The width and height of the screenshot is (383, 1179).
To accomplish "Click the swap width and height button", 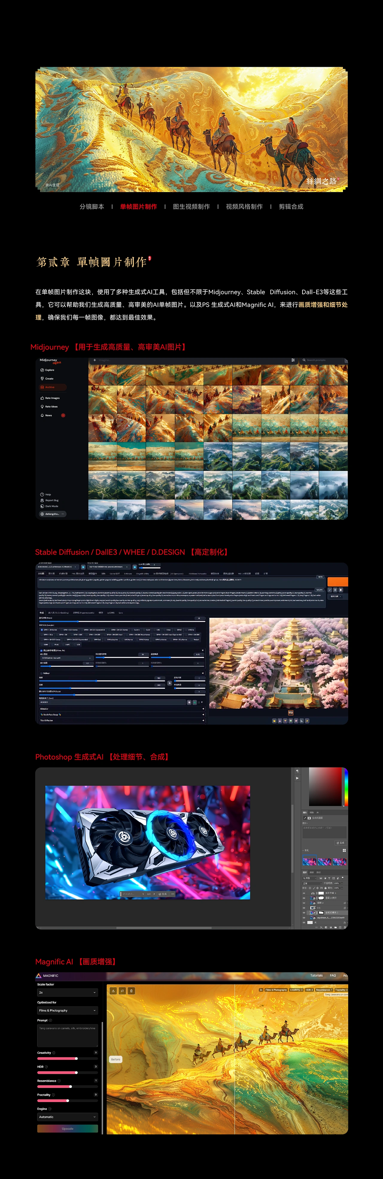I will tap(170, 683).
